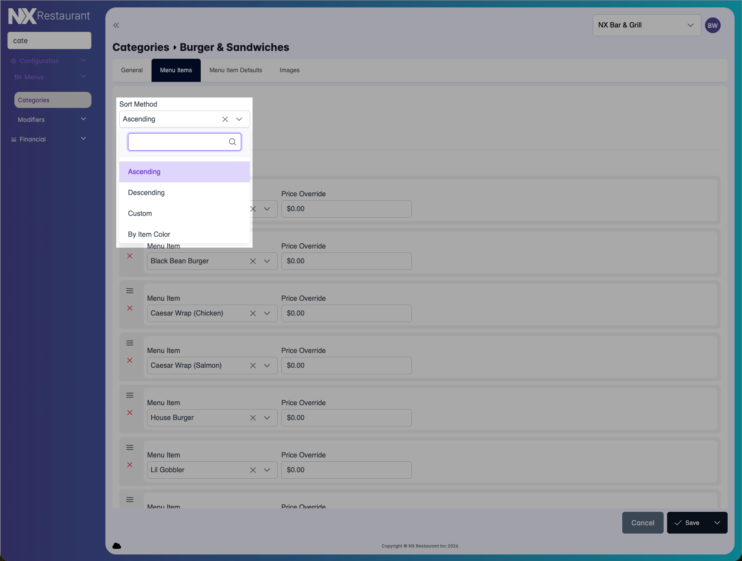Viewport: 742px width, 561px height.
Task: Click the Categories breadcrumb link
Action: tap(141, 47)
